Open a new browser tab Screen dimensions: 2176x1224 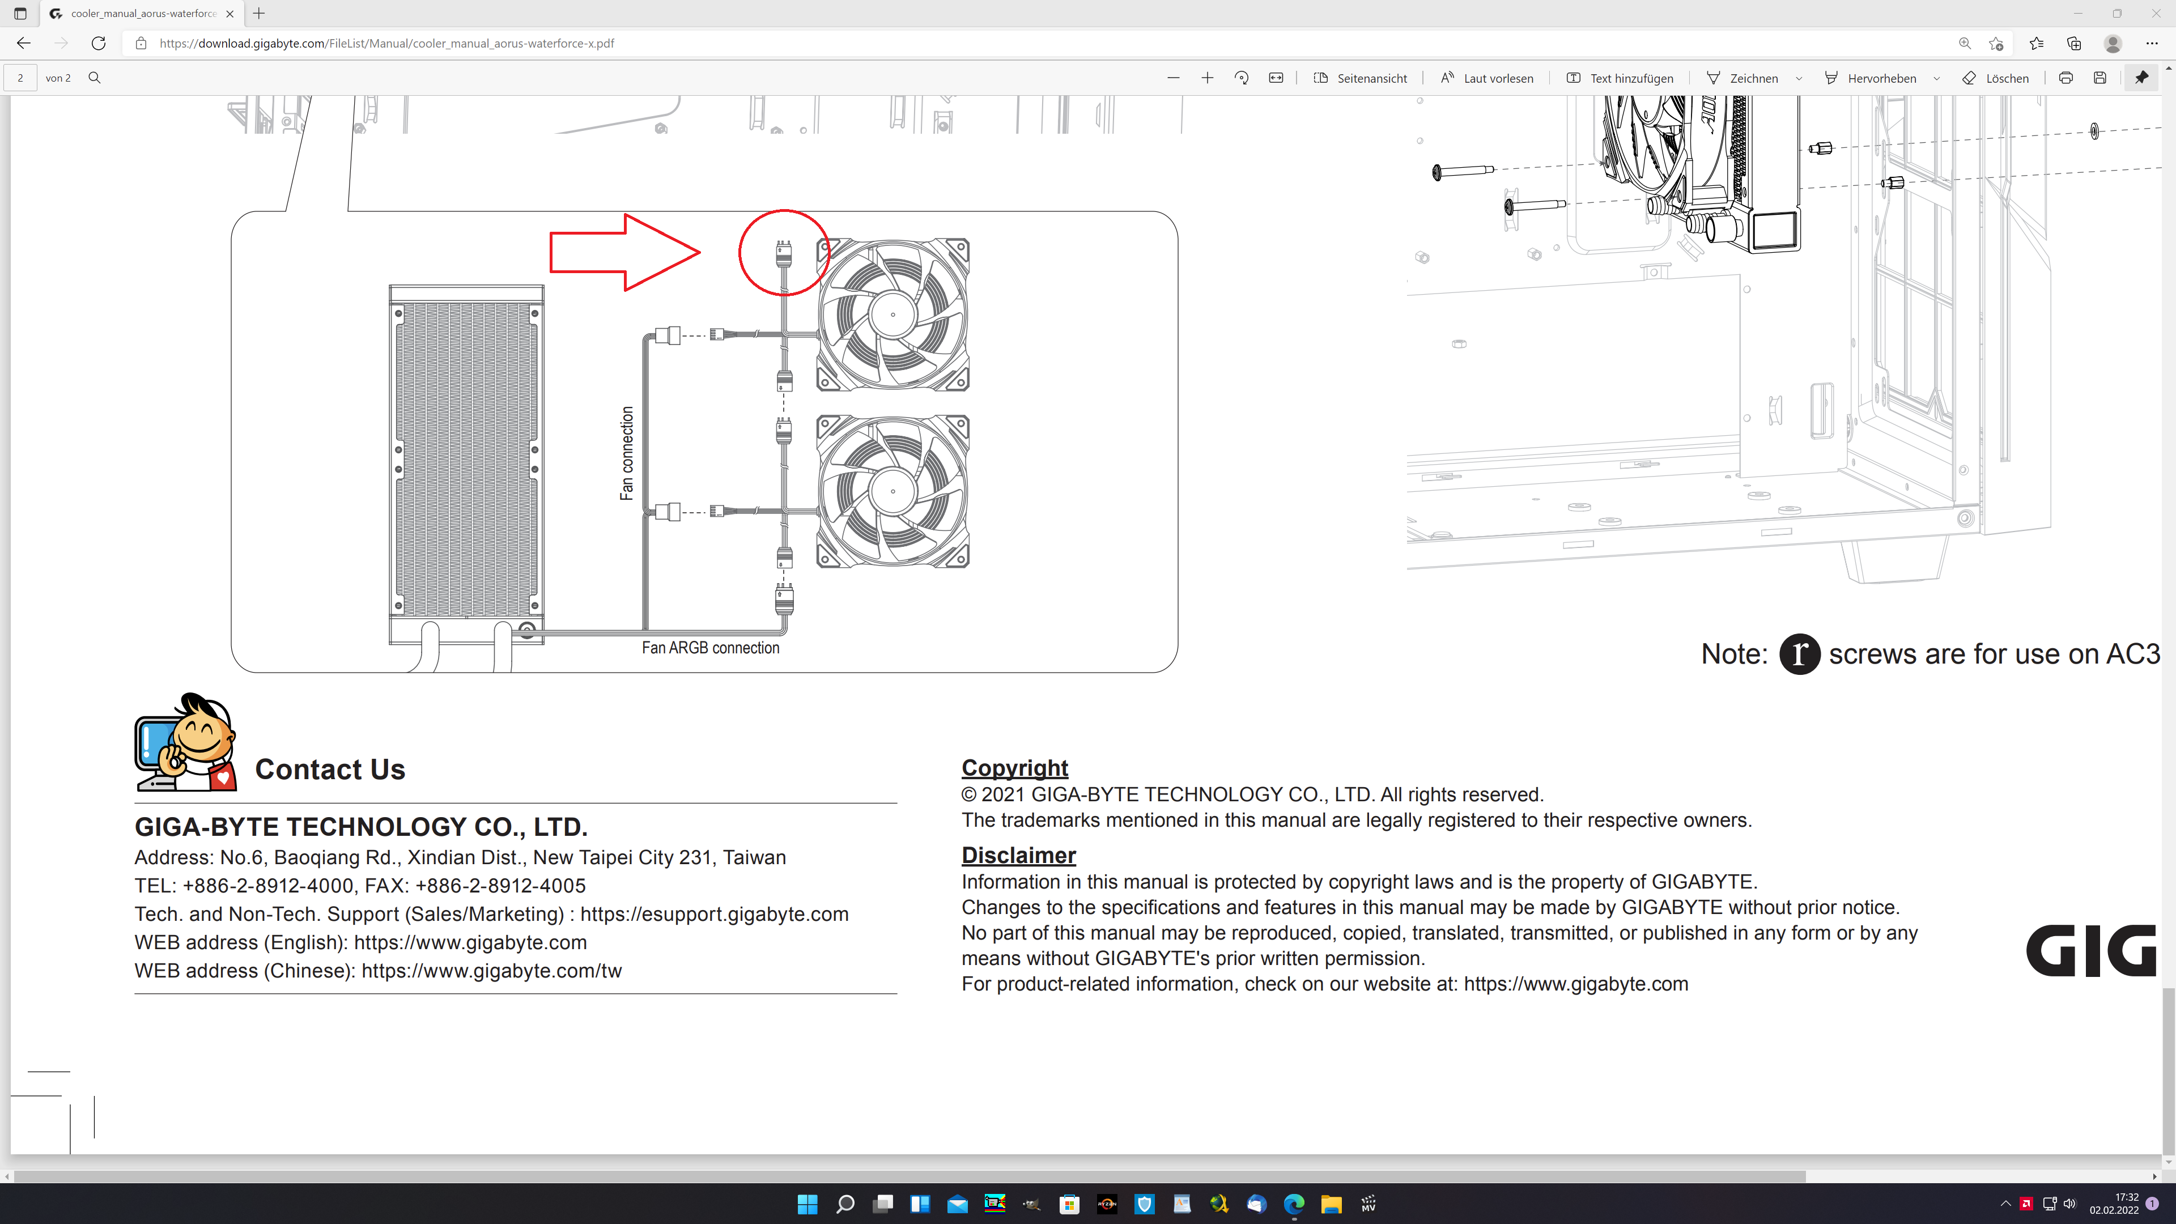(260, 14)
